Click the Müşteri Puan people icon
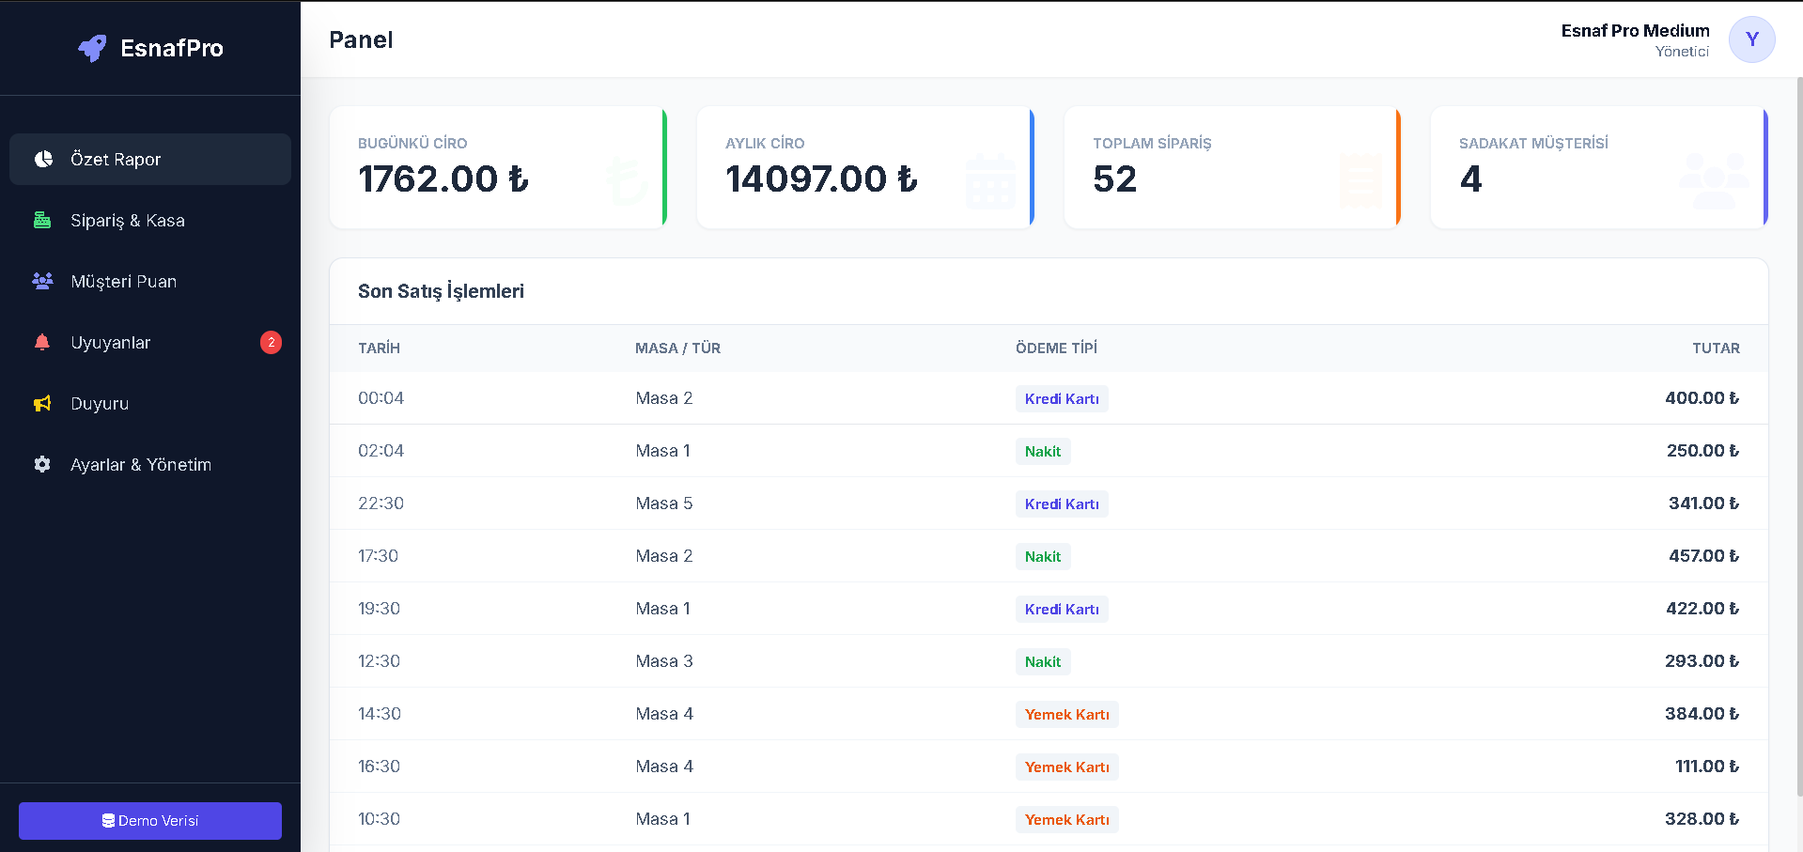1803x852 pixels. pyautogui.click(x=42, y=281)
